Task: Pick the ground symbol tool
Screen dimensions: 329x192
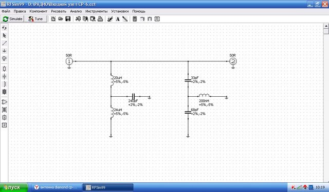Action: point(4,51)
